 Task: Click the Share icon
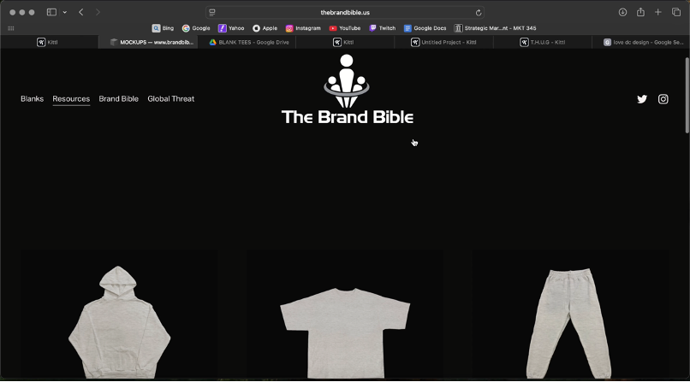click(x=640, y=12)
